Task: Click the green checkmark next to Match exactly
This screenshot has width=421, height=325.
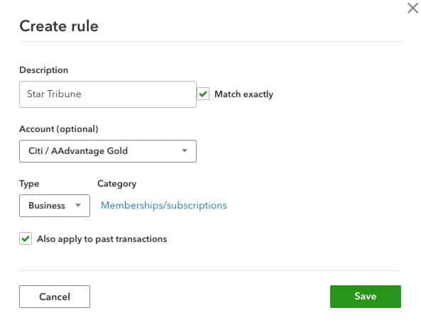Action: (203, 94)
